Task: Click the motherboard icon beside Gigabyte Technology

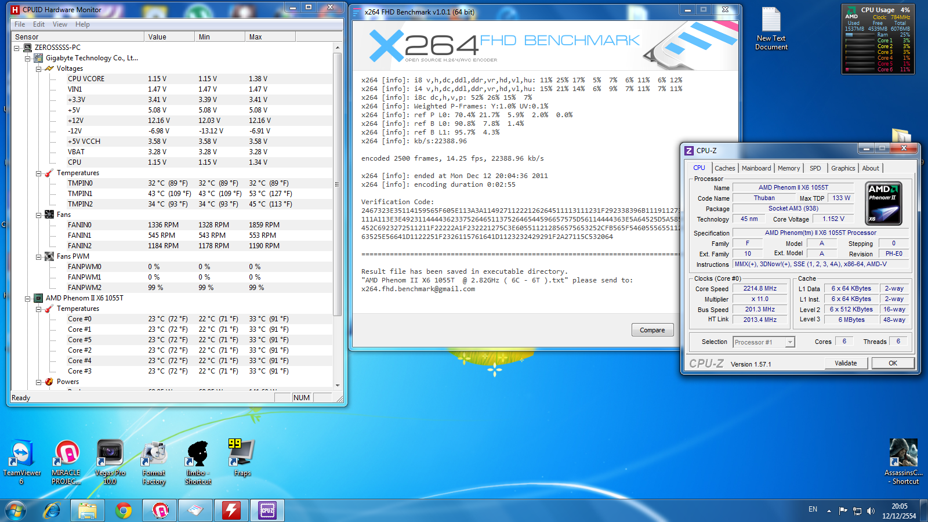Action: (x=38, y=58)
